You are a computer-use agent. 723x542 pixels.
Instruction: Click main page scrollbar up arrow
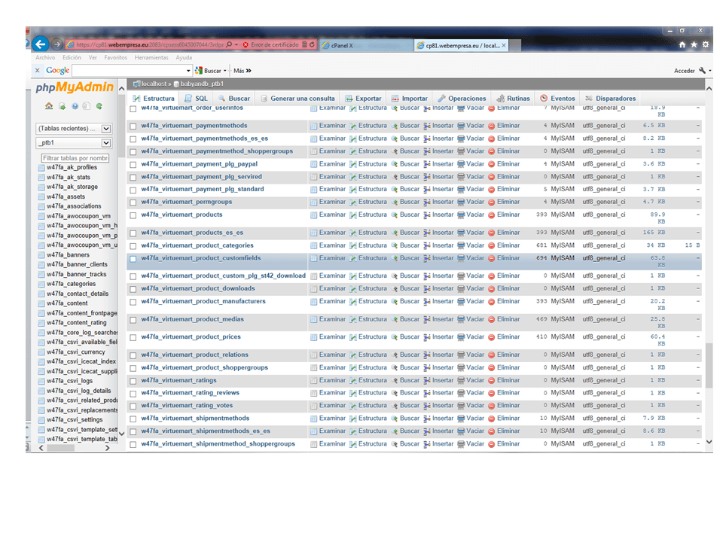(709, 88)
